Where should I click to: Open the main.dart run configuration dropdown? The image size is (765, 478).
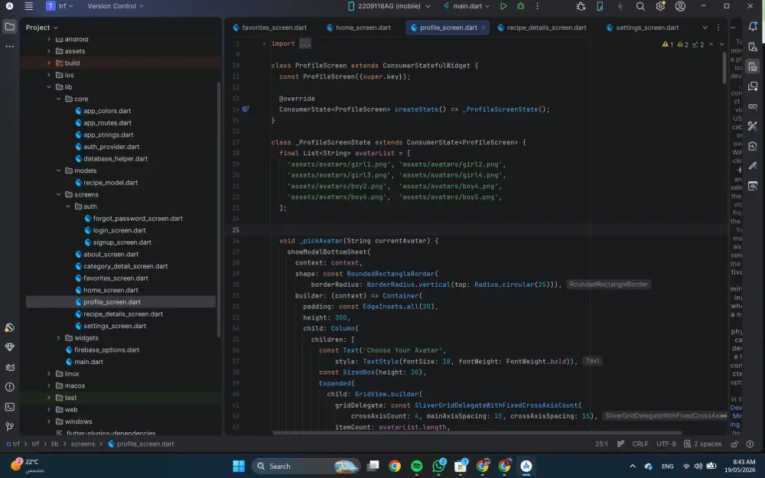[467, 6]
